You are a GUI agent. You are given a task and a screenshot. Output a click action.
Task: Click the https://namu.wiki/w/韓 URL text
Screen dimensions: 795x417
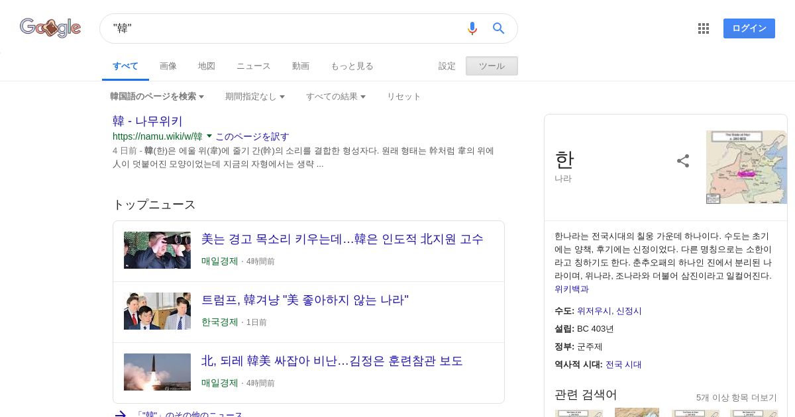pyautogui.click(x=158, y=136)
